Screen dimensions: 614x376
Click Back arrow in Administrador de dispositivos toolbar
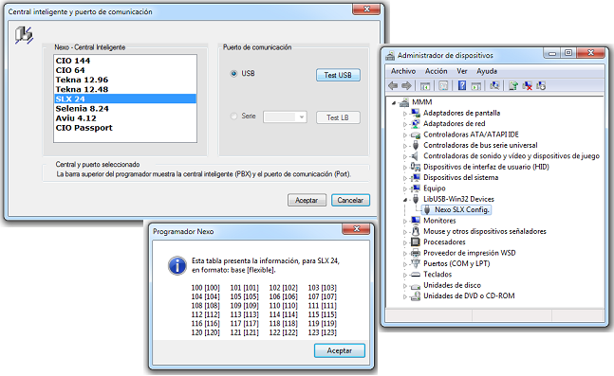click(x=393, y=85)
